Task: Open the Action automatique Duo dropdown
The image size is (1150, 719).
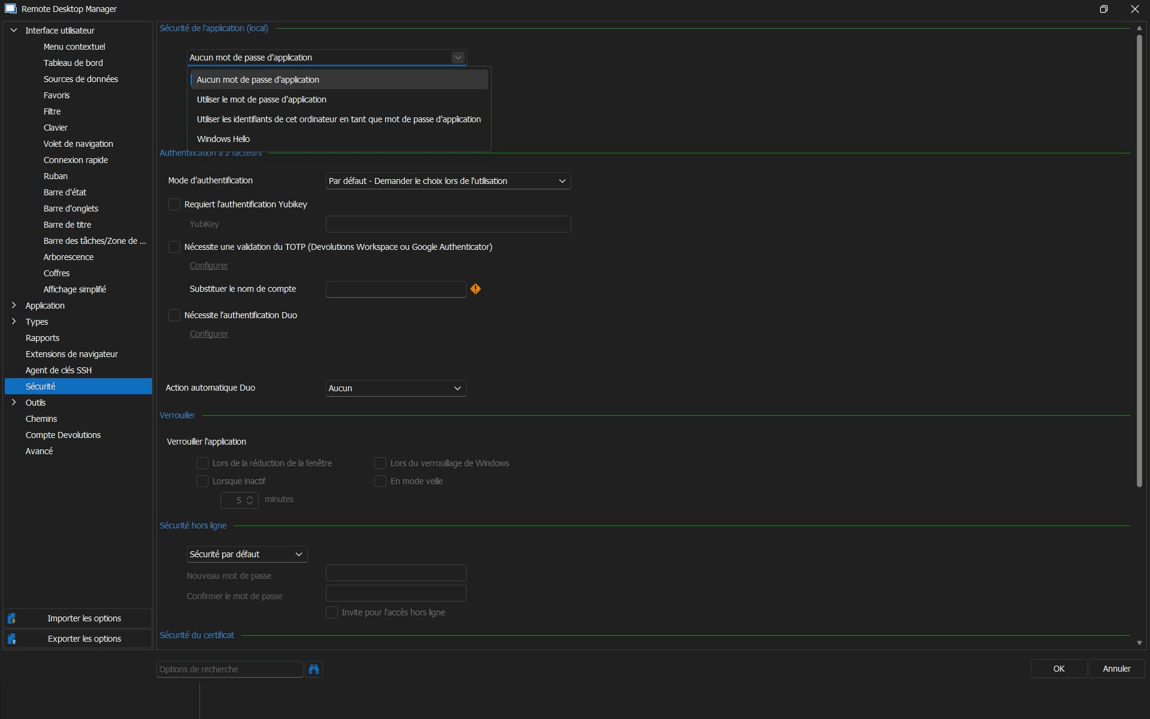Action: coord(396,388)
